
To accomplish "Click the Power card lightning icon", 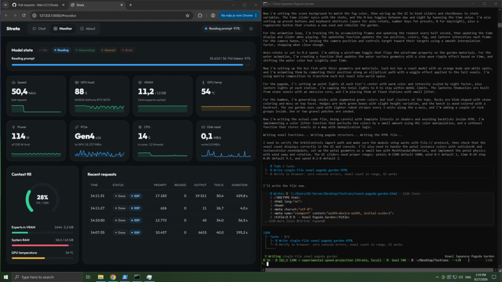I will [x=13, y=127].
